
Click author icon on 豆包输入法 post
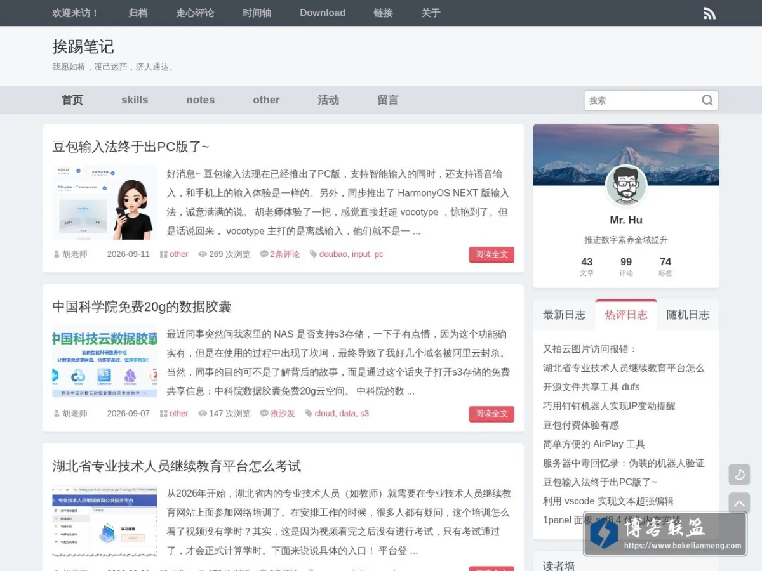pos(57,254)
